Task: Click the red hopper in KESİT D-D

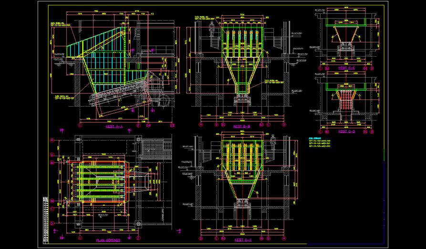Action: pyautogui.click(x=346, y=101)
